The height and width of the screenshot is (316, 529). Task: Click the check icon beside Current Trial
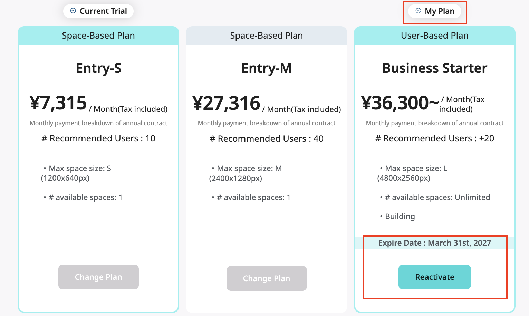point(73,11)
